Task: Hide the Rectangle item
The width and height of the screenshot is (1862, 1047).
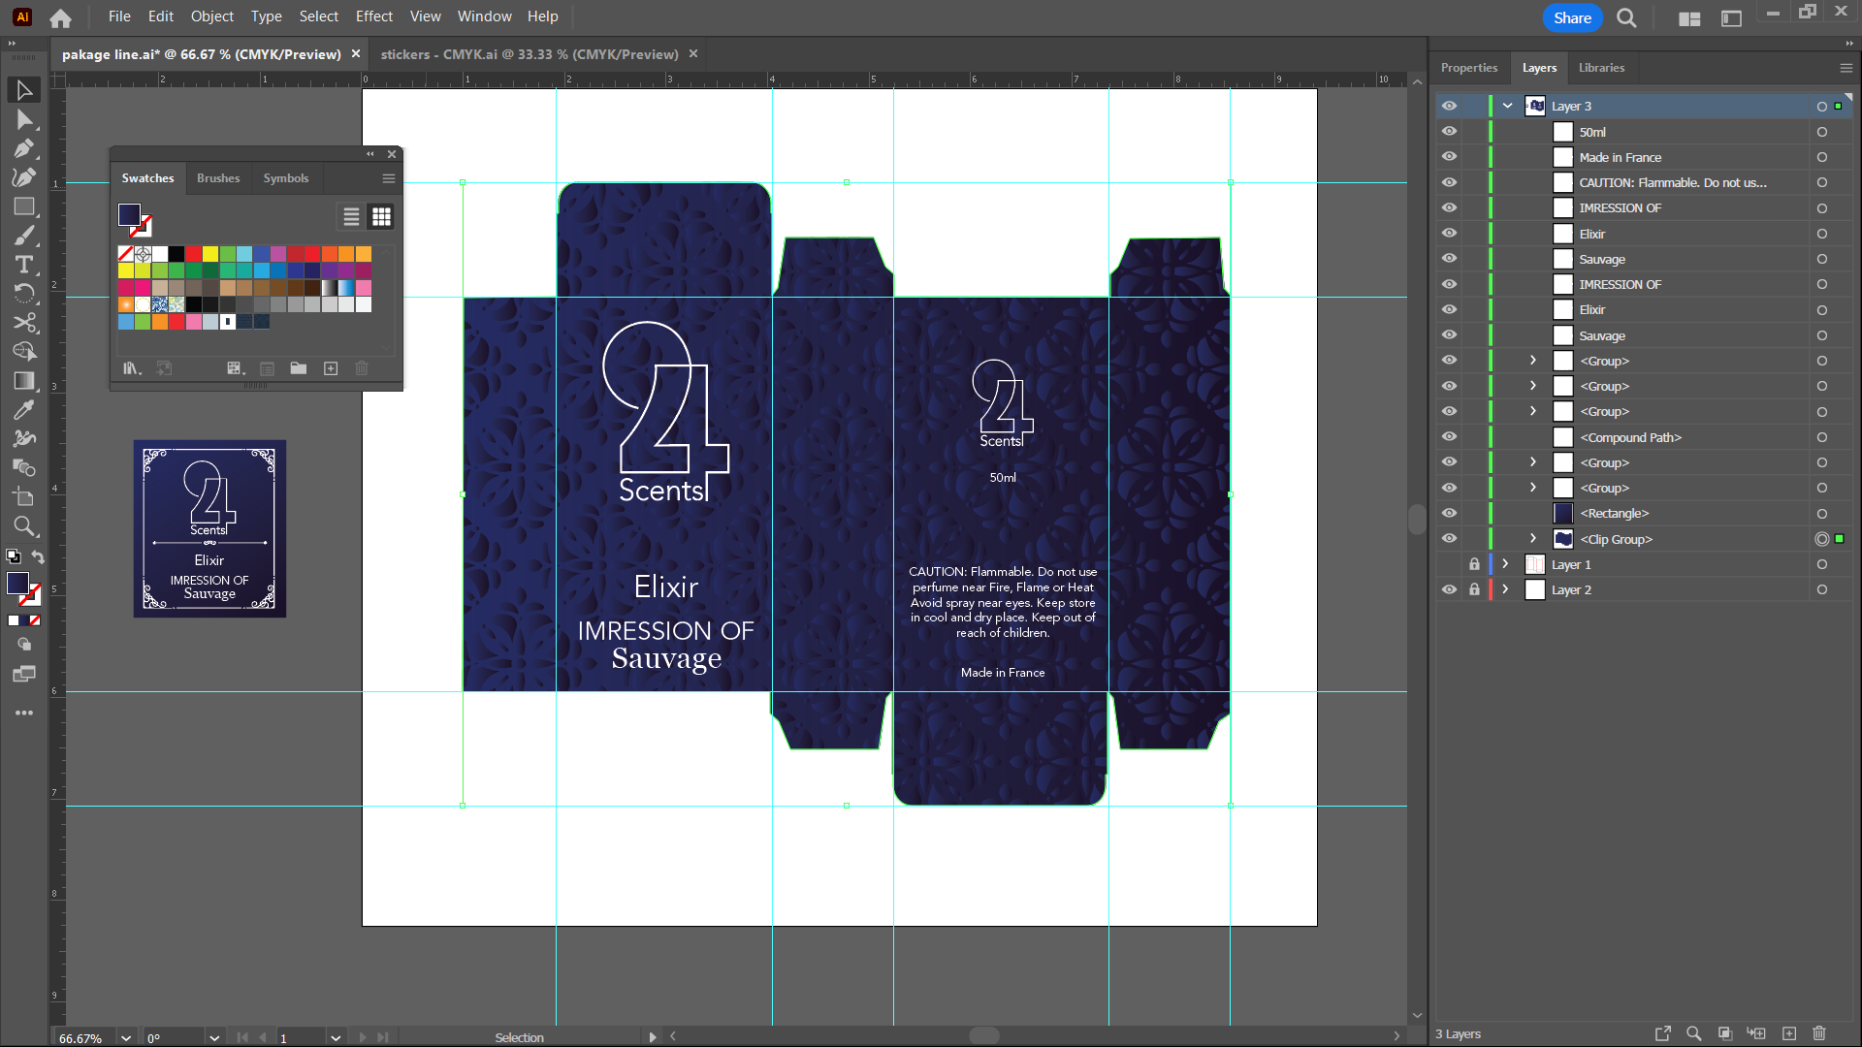Action: pos(1449,514)
